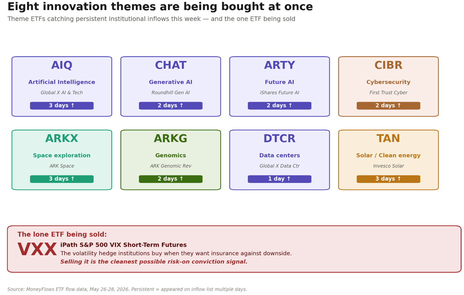This screenshot has width=464, height=295.
Task: Click the ARKG dark green '2 days' badge
Action: coord(171,179)
